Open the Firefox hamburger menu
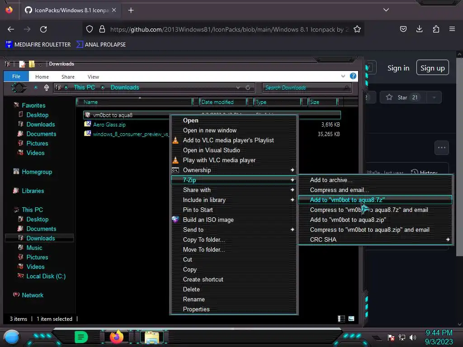Image resolution: width=463 pixels, height=347 pixels. pos(452,29)
